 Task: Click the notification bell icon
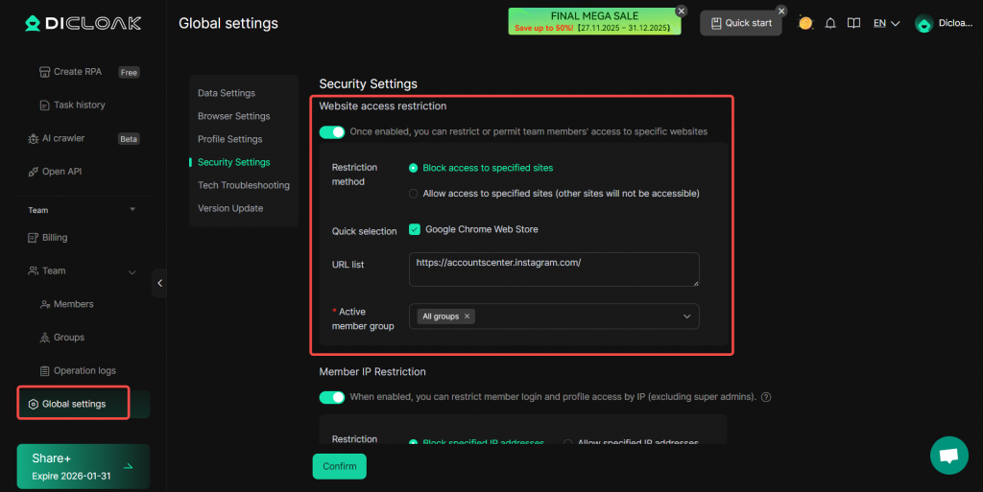[x=830, y=23]
